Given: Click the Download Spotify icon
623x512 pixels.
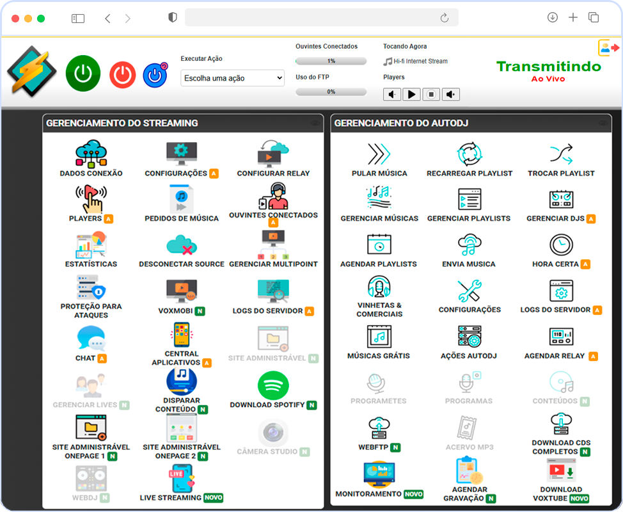Looking at the screenshot, I should 273,386.
